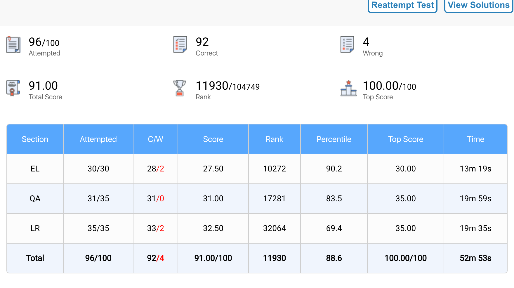Open View Solutions
Image resolution: width=514 pixels, height=288 pixels.
(x=478, y=5)
